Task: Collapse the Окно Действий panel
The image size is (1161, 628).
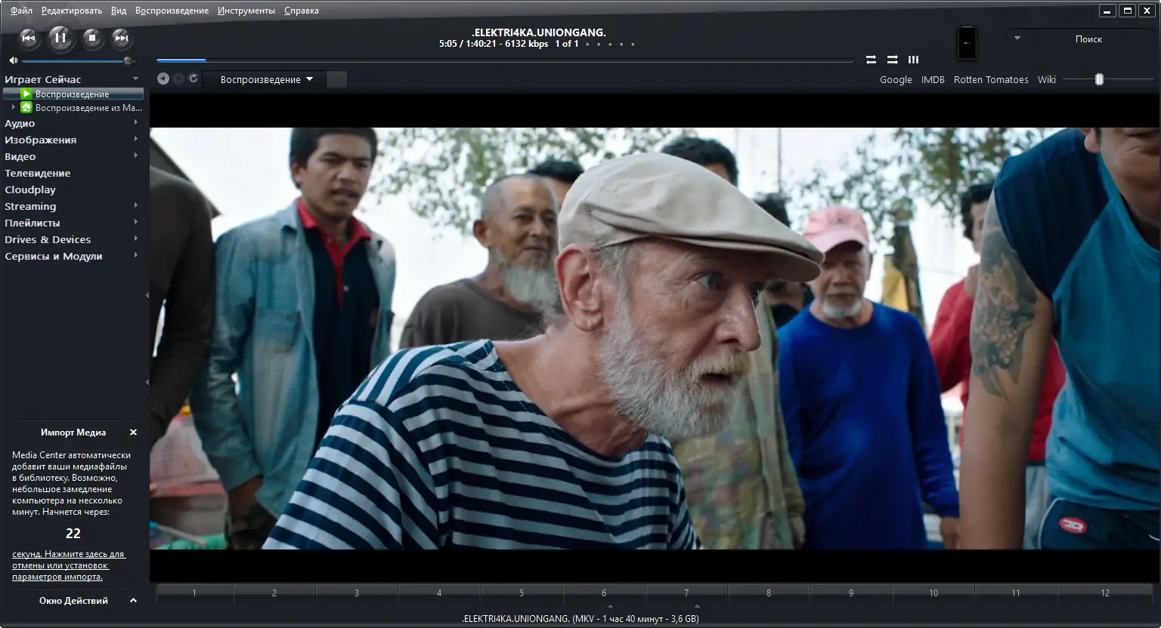Action: coord(133,601)
